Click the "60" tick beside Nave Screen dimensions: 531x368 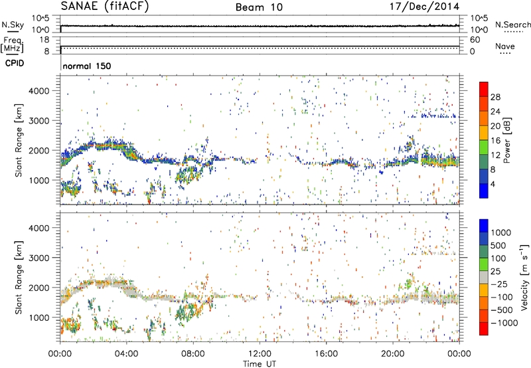coord(475,40)
